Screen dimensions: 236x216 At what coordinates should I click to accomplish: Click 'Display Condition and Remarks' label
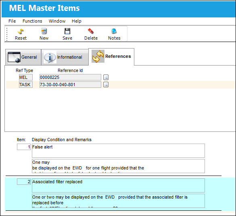tap(62, 140)
